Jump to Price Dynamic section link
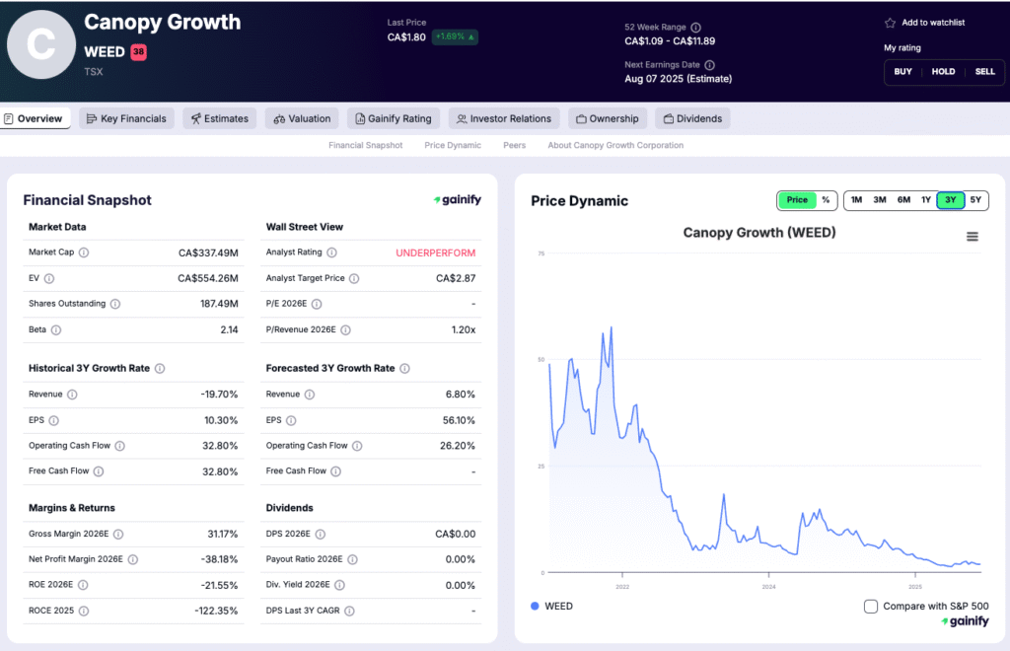Image resolution: width=1010 pixels, height=651 pixels. [453, 146]
